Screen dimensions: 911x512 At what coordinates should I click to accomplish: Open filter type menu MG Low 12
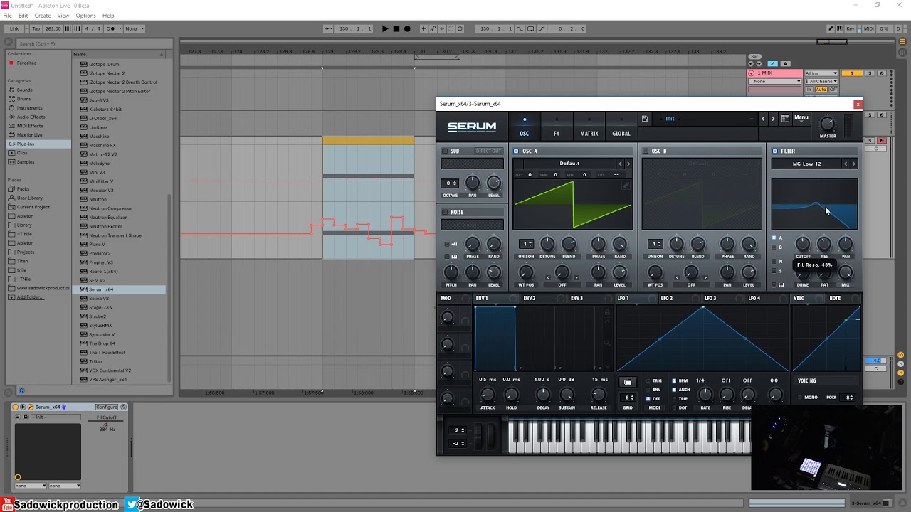pyautogui.click(x=806, y=164)
